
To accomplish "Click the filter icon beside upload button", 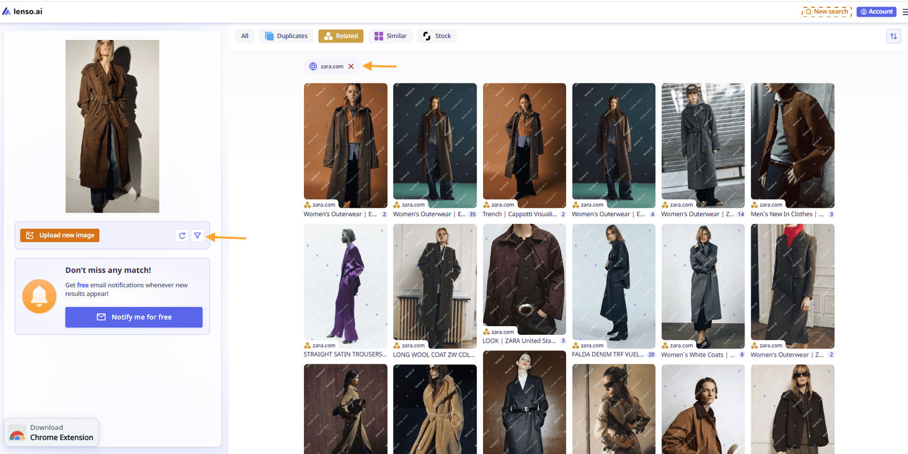I will click(197, 235).
